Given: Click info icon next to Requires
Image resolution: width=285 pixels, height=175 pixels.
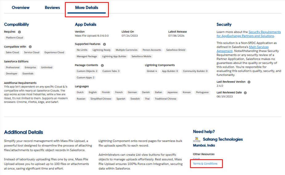Looking at the screenshot, I should 19,32.
